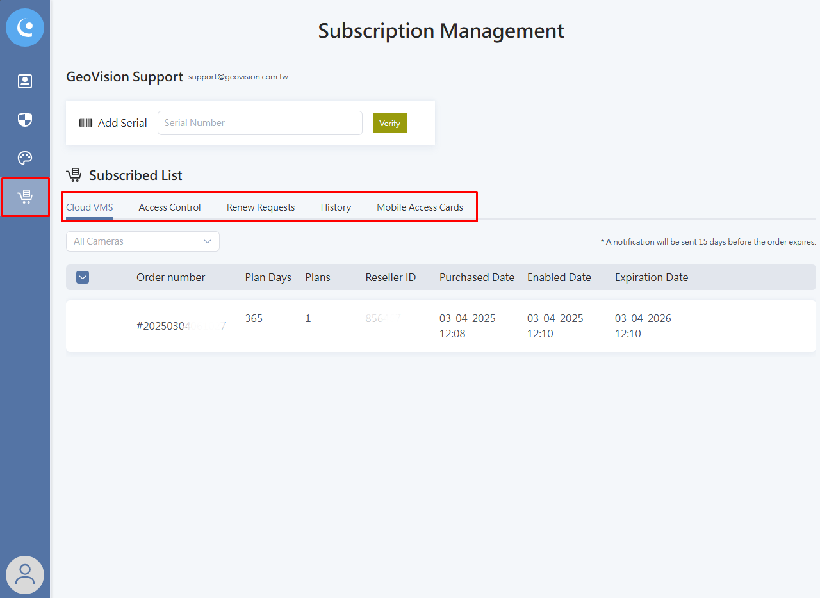The image size is (820, 598).
Task: Click the user avatar at bottom
Action: click(x=25, y=575)
